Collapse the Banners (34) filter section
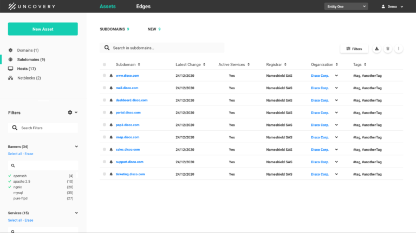416x233 pixels. point(76,147)
